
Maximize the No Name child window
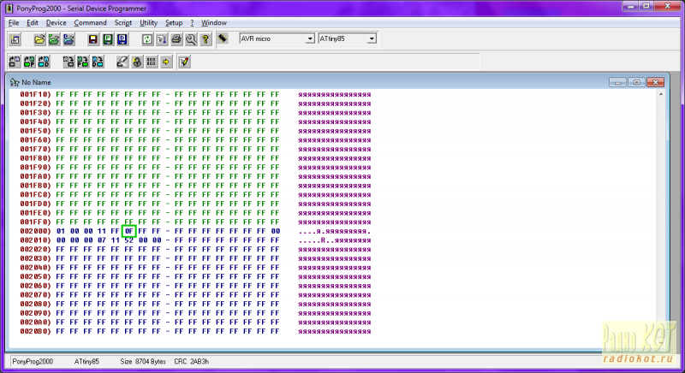click(636, 82)
